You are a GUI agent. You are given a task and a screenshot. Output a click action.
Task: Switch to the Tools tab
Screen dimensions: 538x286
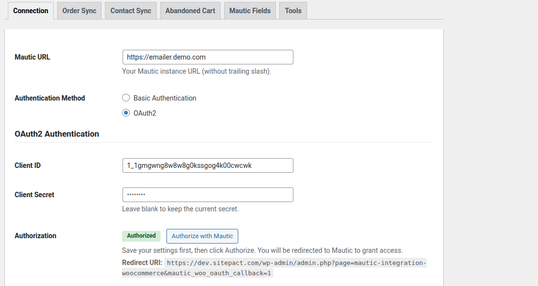click(293, 11)
